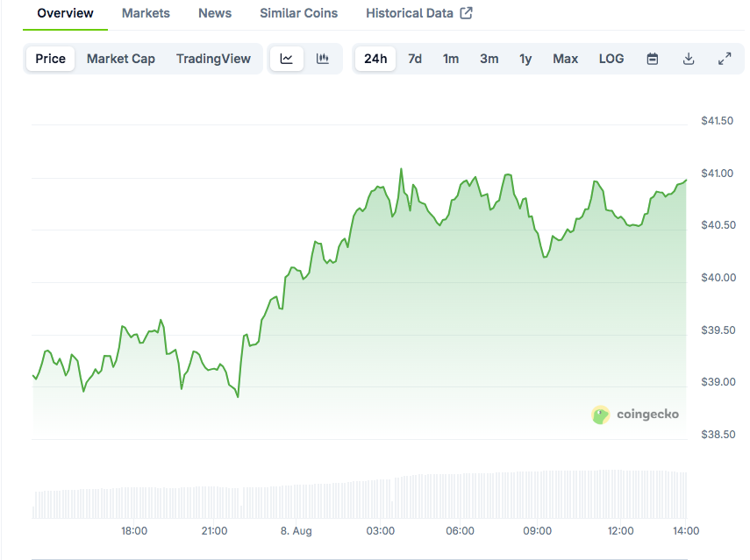Download the chart data
Viewport: 750px width, 560px height.
689,59
